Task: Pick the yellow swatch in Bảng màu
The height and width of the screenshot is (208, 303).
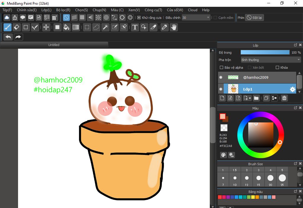Action: 253,197
